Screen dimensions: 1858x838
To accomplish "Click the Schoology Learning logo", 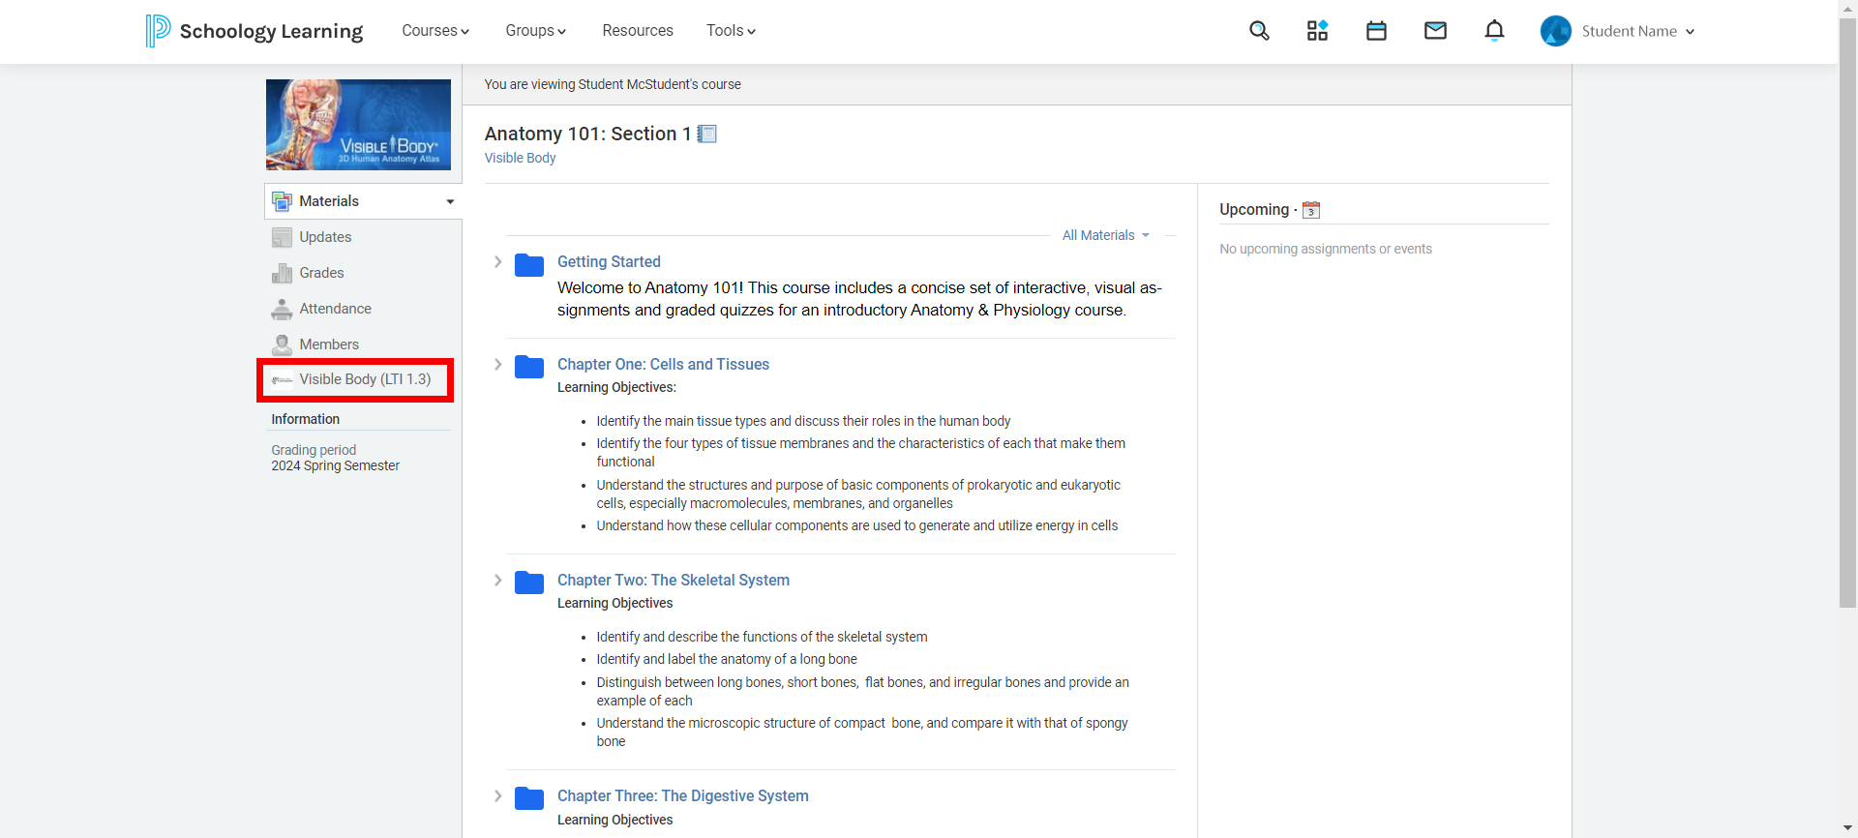I will 255,31.
